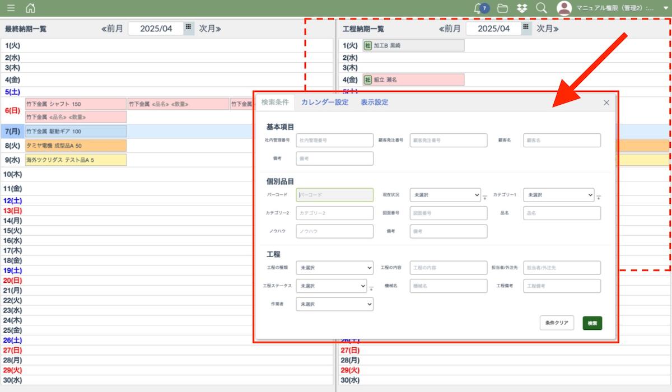Open the magnifying glass search icon
This screenshot has width=672, height=392.
click(541, 8)
